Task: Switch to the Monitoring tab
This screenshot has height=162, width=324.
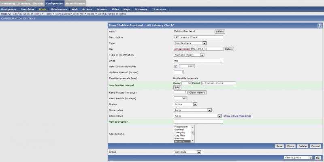Action: coord(8,3)
